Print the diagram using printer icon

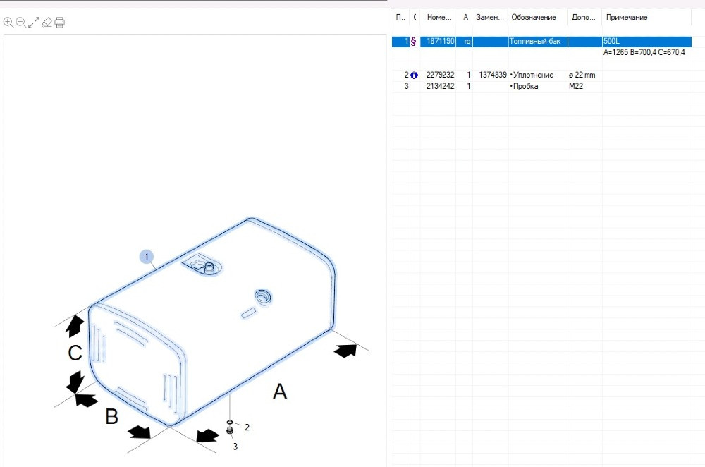pyautogui.click(x=60, y=23)
